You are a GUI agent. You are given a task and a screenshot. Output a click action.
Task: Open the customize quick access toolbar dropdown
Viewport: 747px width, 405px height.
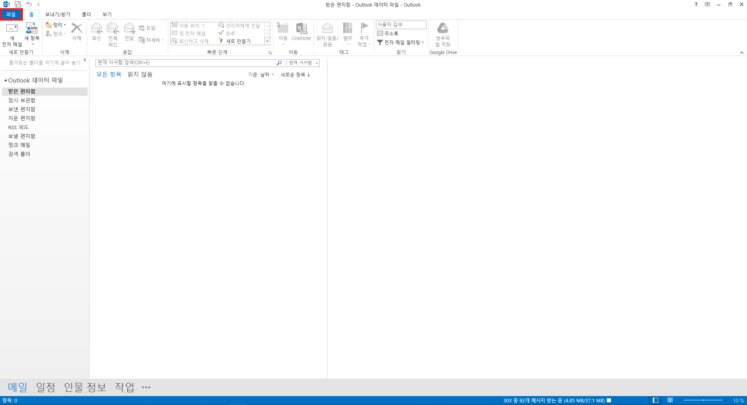tap(39, 5)
